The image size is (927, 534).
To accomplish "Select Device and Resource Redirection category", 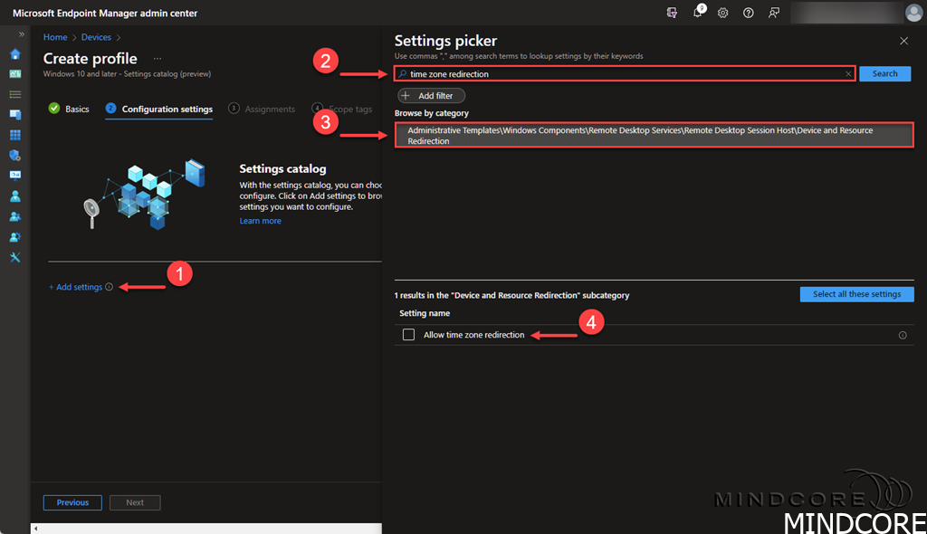I will [654, 136].
